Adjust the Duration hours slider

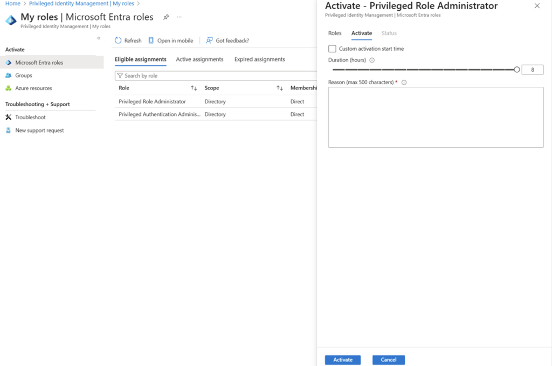(x=516, y=69)
